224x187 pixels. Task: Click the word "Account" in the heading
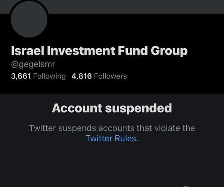tap(77, 108)
